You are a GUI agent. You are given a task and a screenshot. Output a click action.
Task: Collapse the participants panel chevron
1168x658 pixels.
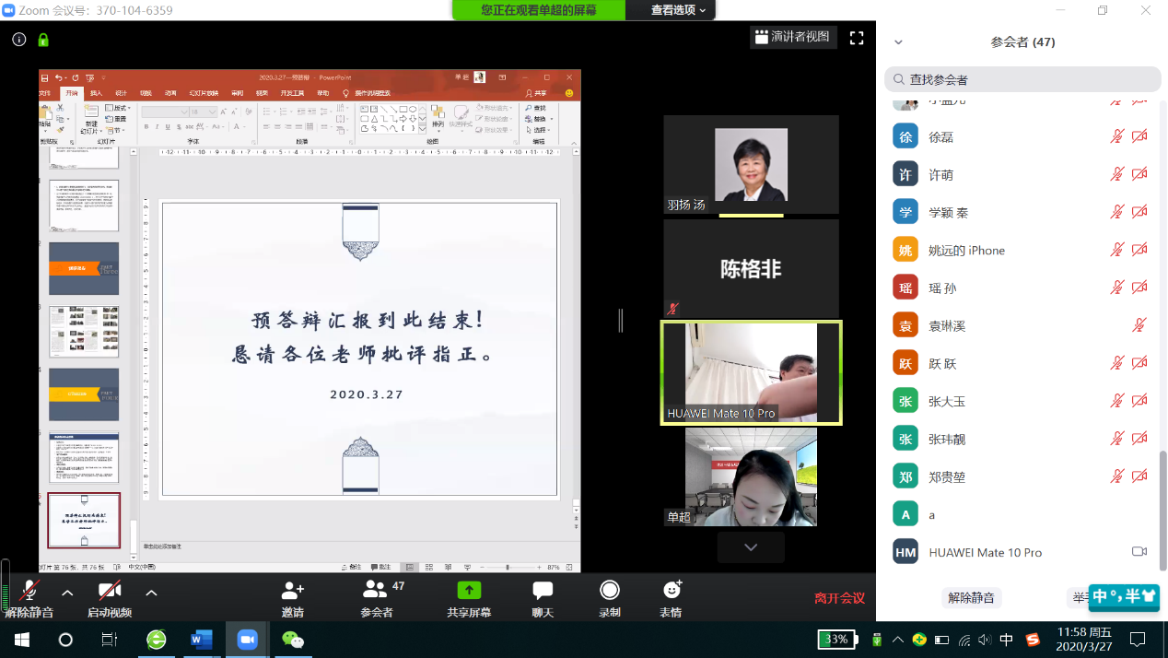pos(899,42)
